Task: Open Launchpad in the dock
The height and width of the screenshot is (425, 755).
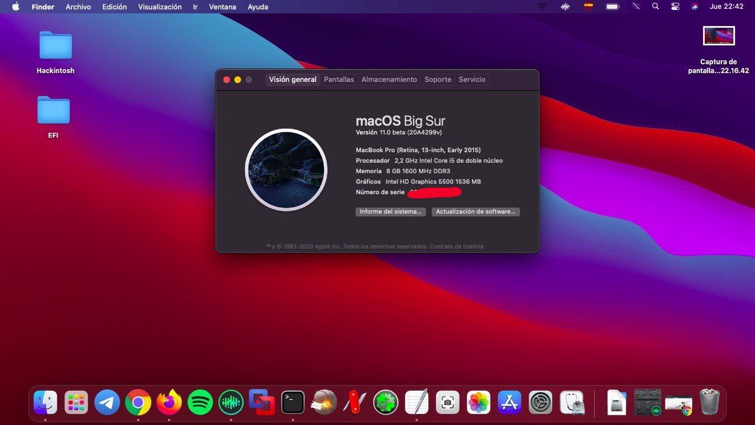Action: [76, 403]
